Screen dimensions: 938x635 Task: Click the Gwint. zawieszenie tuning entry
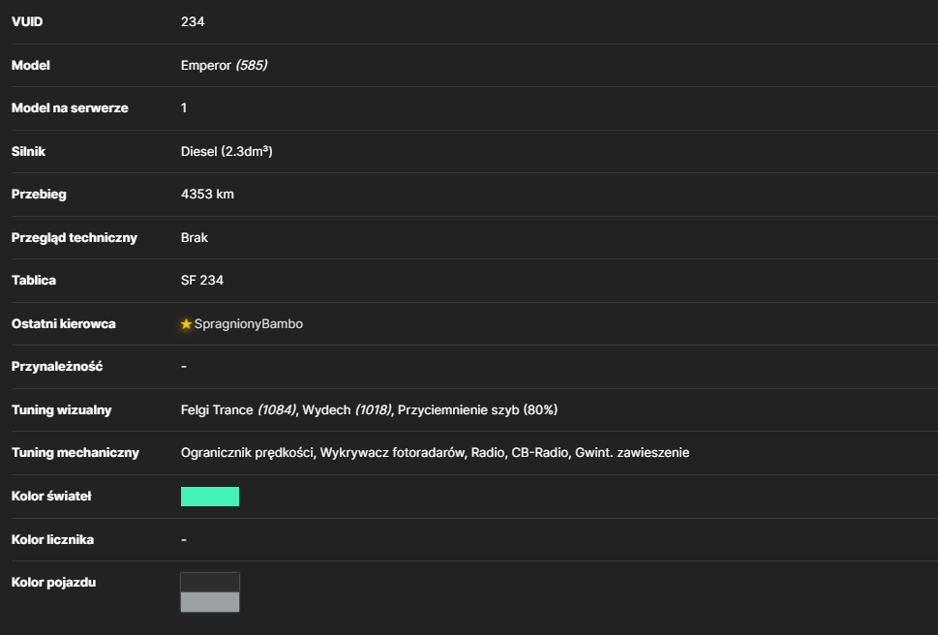click(632, 453)
